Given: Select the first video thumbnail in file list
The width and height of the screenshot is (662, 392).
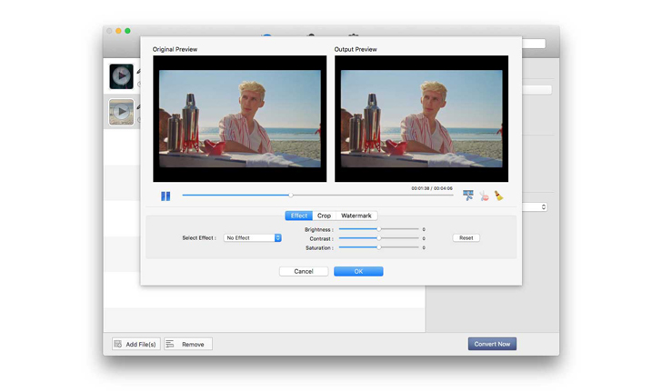Looking at the screenshot, I should [x=121, y=76].
